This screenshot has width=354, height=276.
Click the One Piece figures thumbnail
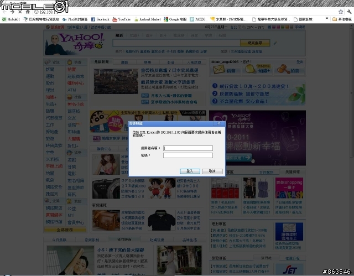click(x=162, y=189)
